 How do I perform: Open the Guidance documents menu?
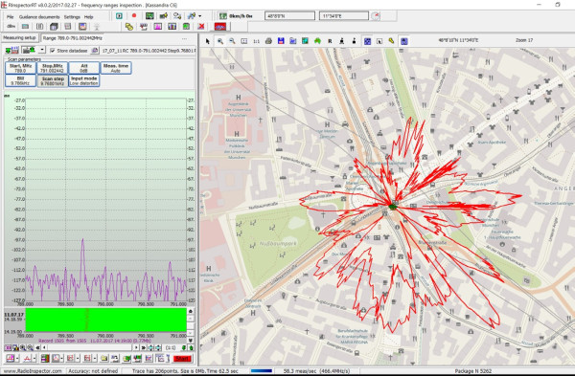(39, 17)
